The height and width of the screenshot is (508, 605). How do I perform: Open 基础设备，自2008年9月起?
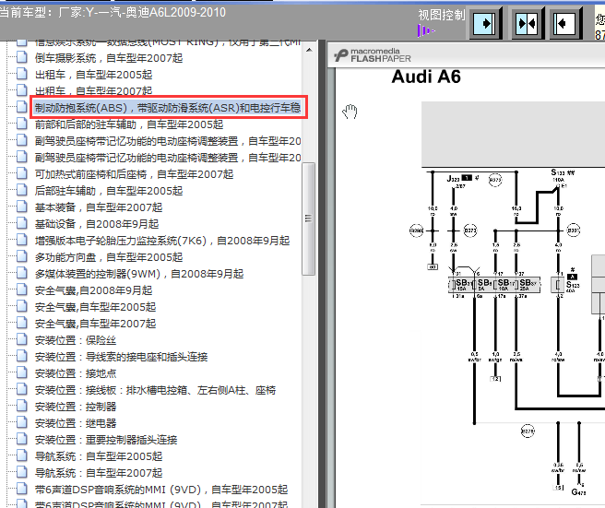click(97, 224)
